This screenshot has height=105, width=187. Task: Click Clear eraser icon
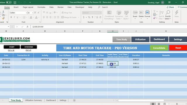pos(155,18)
